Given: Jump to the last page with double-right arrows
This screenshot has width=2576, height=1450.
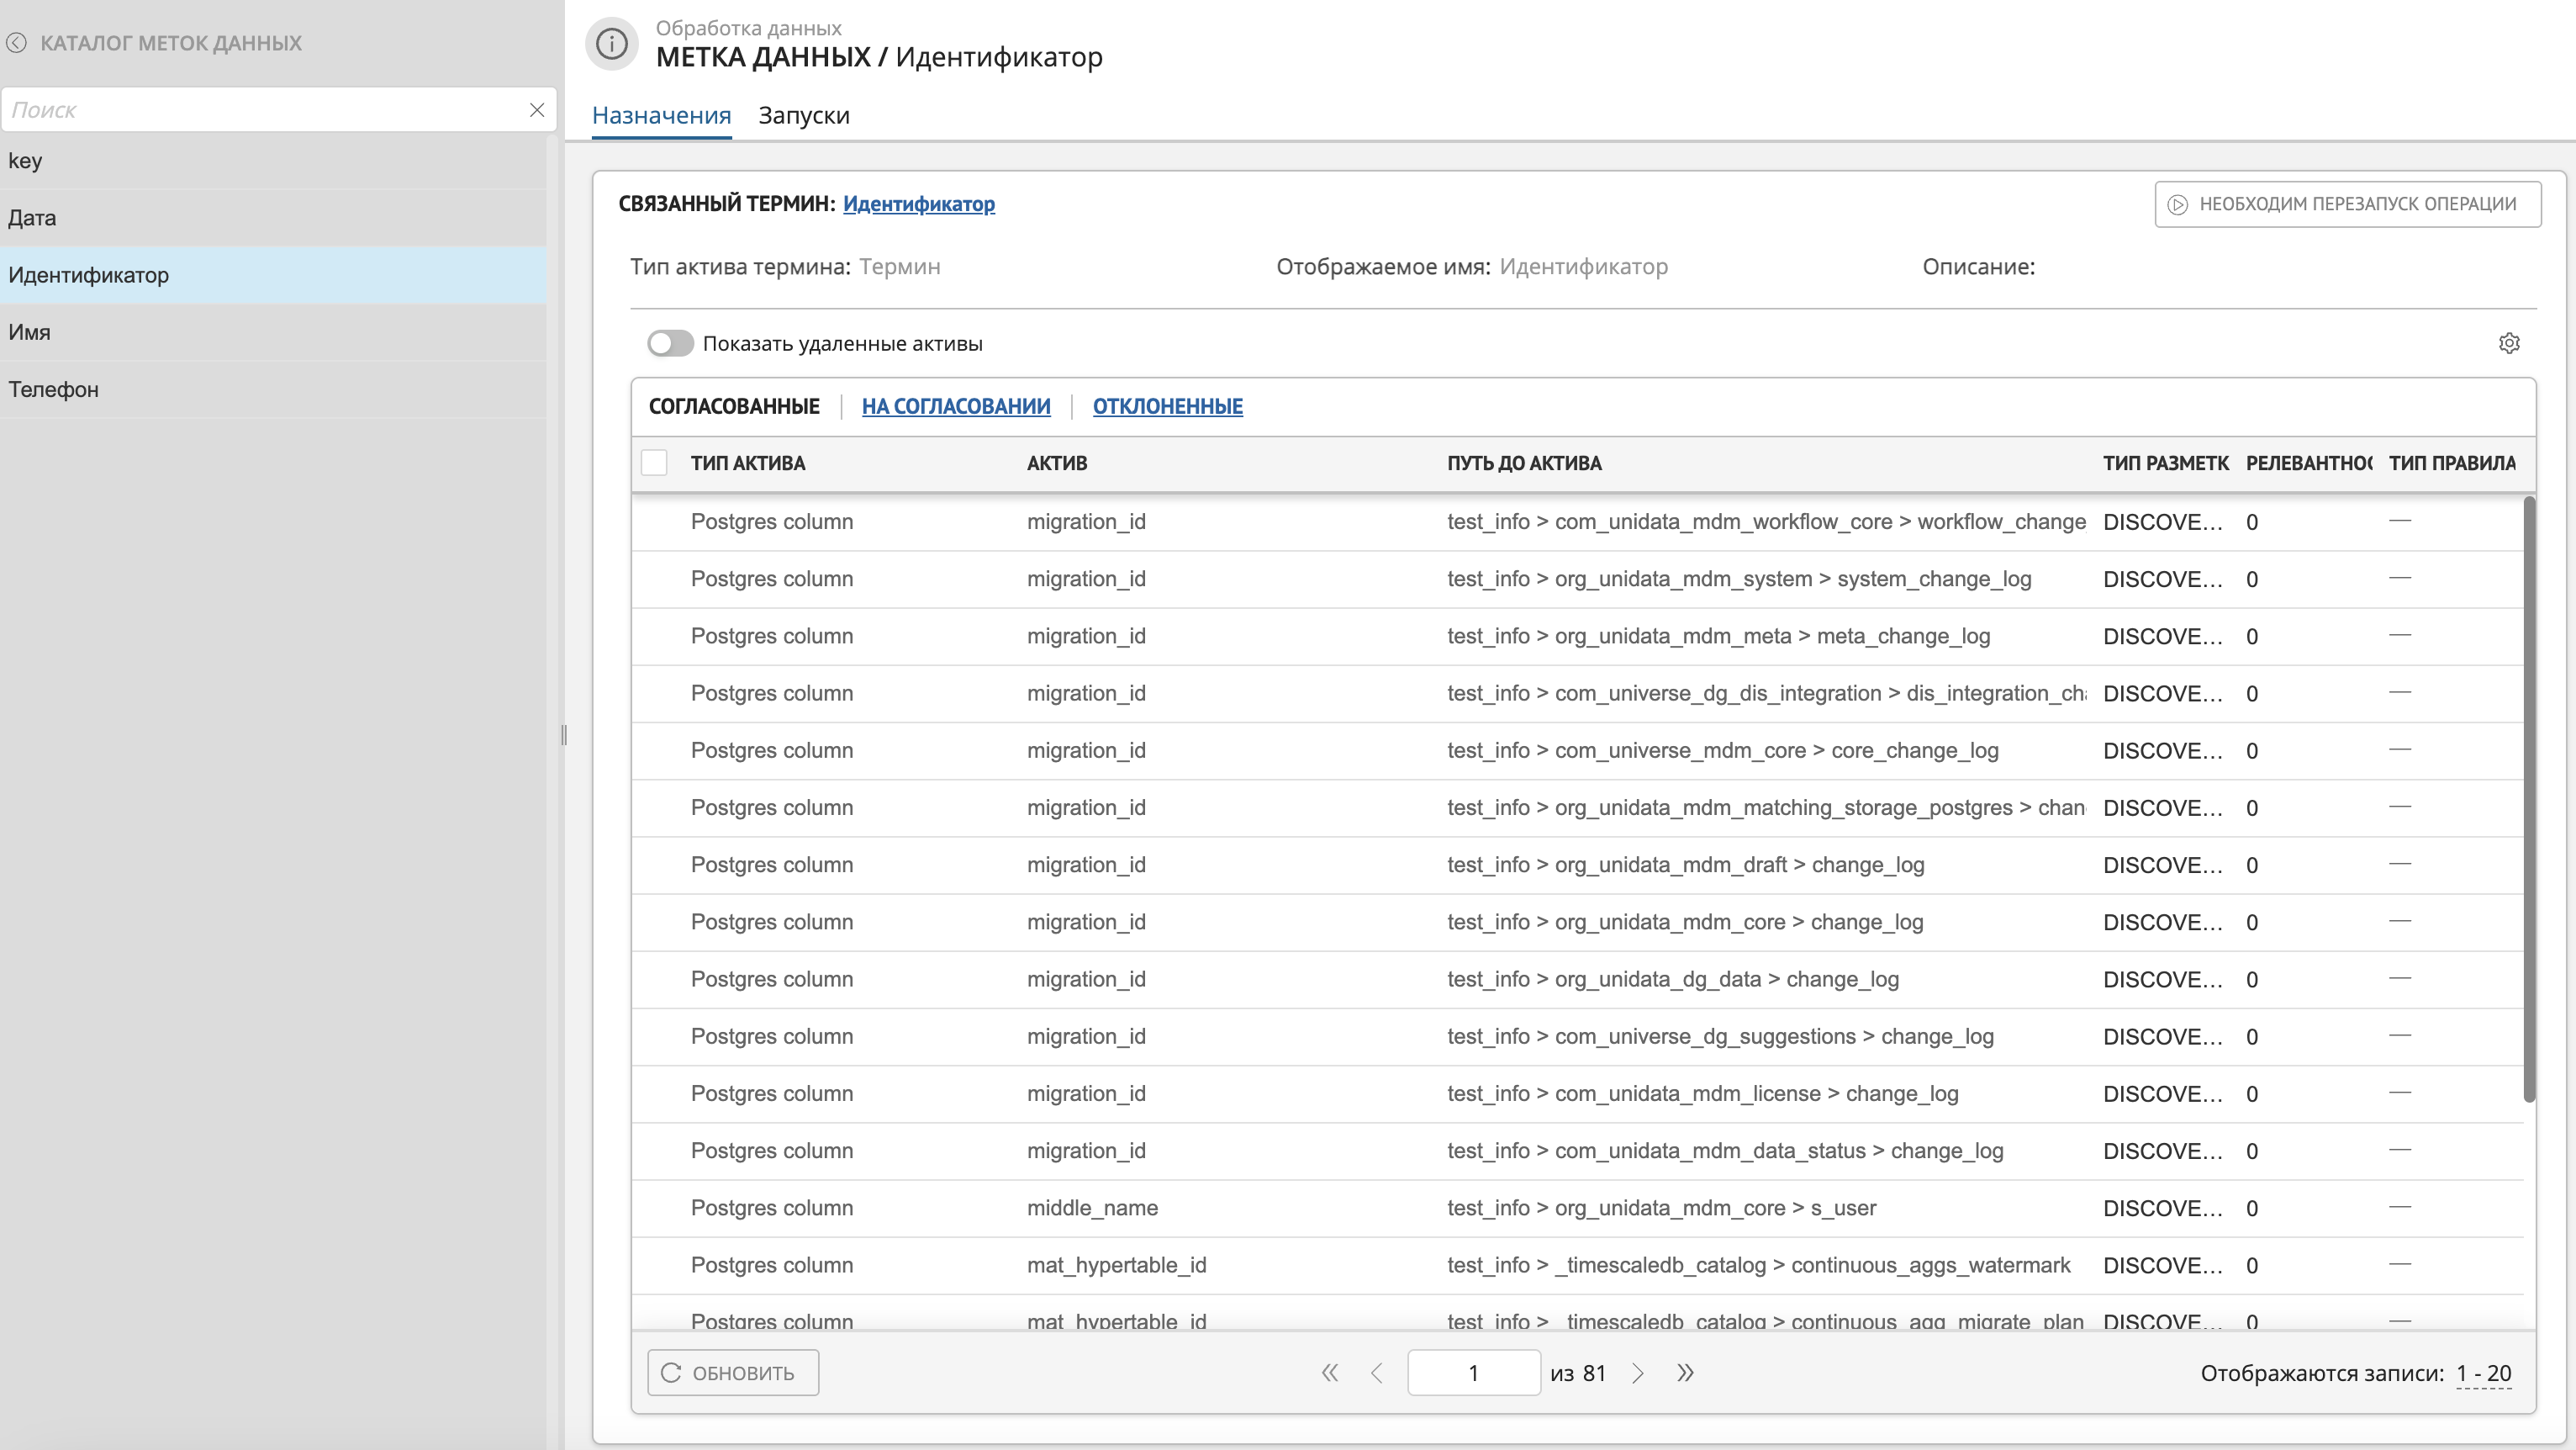Looking at the screenshot, I should tap(1685, 1373).
